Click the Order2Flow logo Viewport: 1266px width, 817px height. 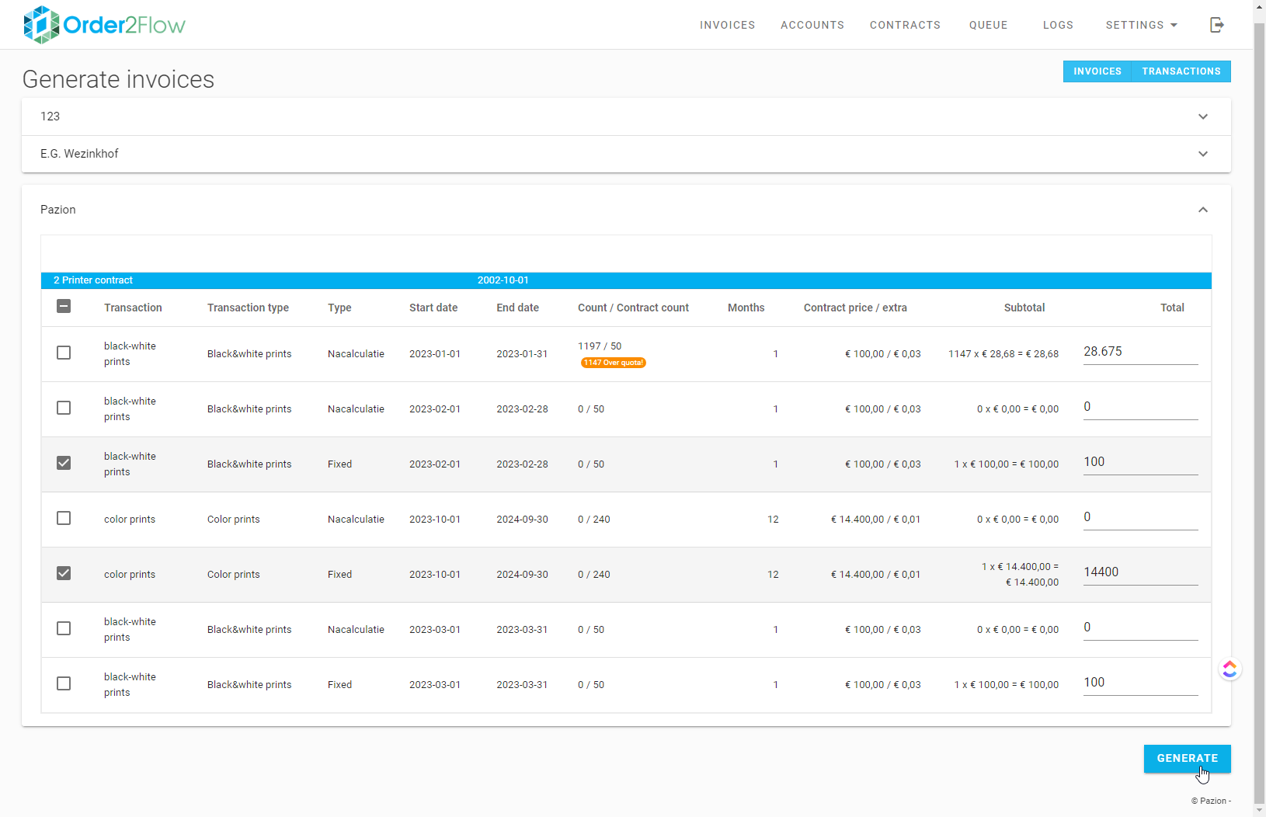click(104, 25)
